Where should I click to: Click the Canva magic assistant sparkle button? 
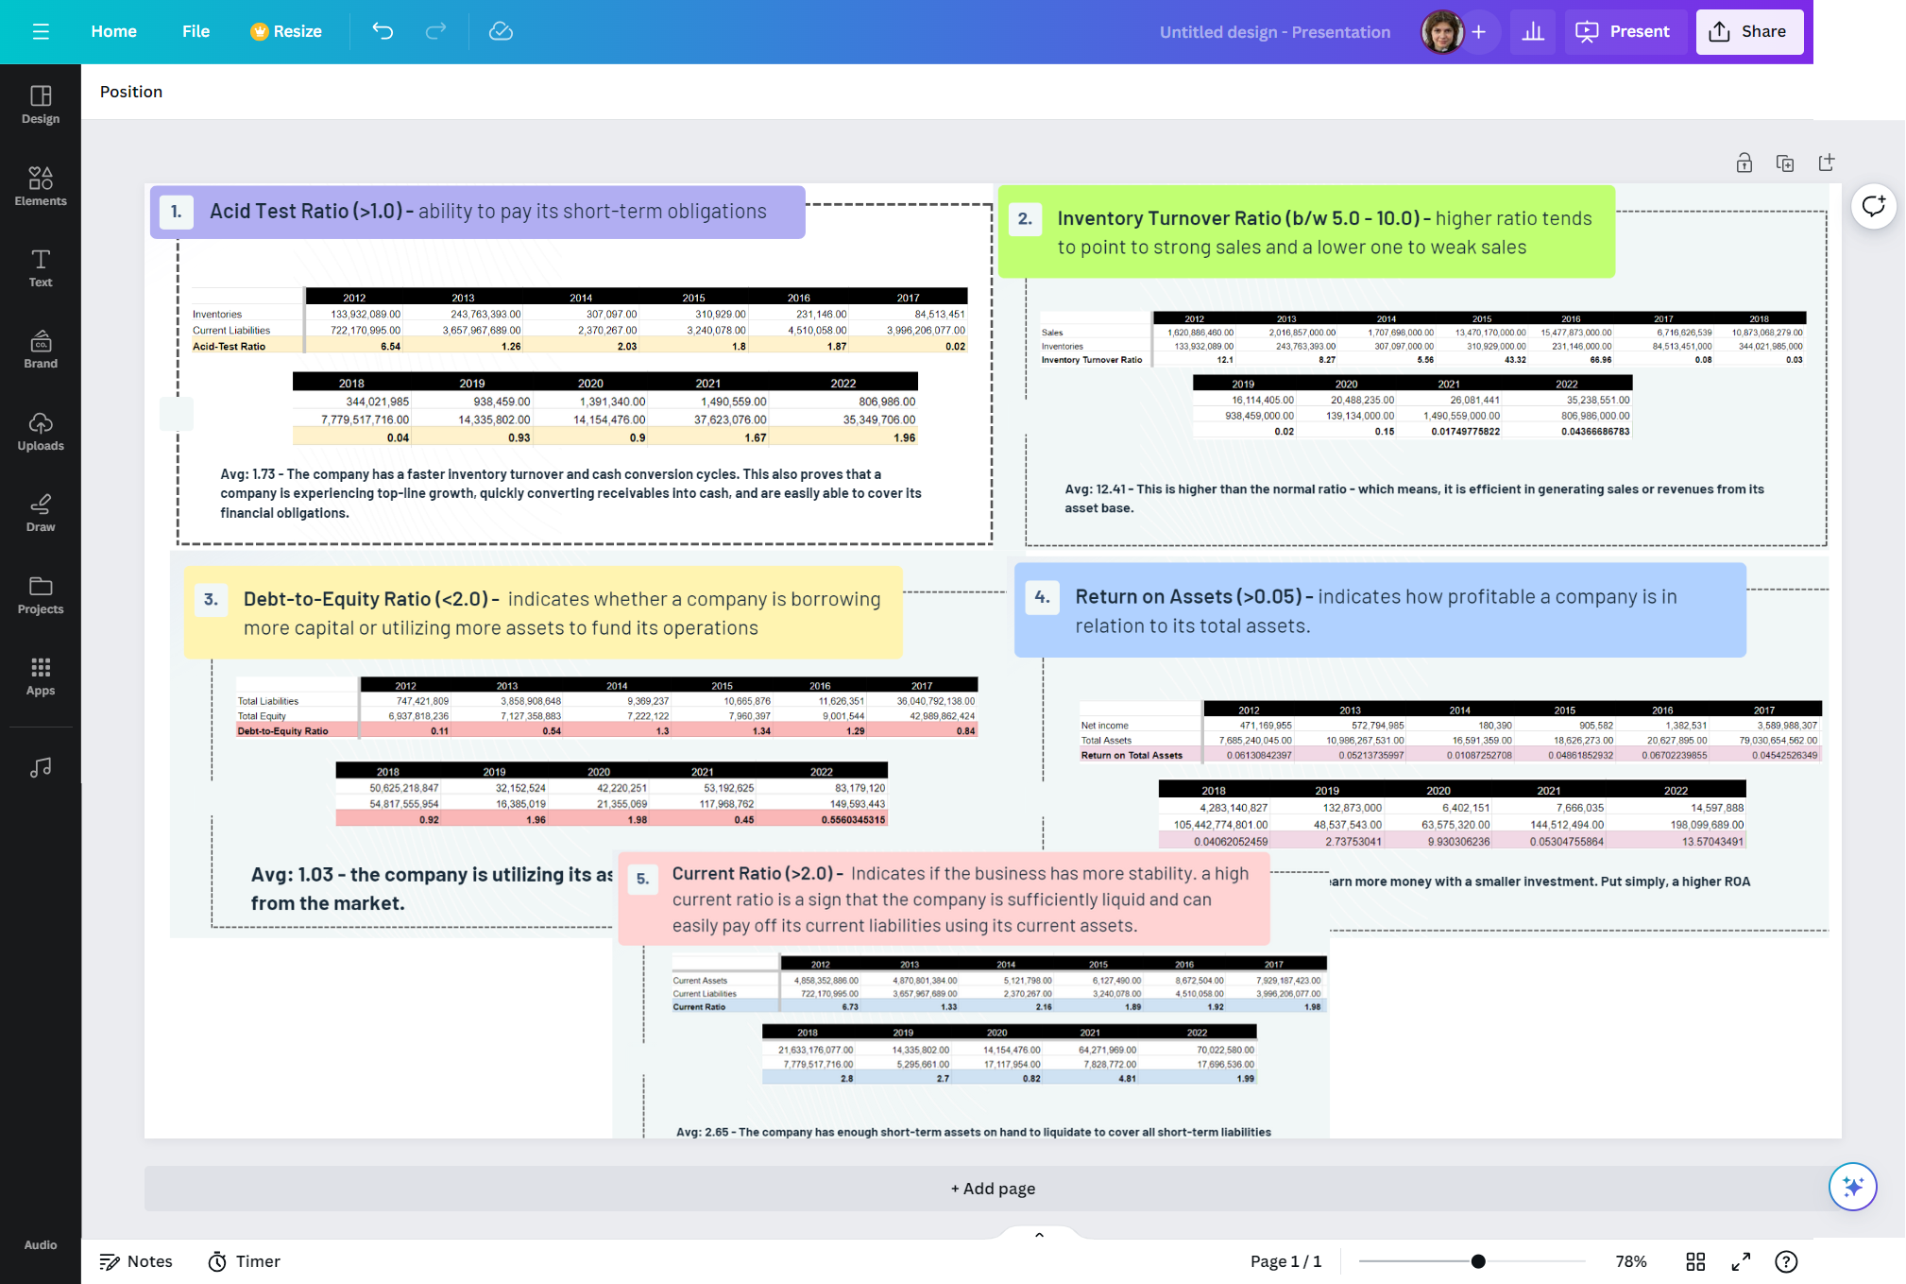tap(1852, 1187)
